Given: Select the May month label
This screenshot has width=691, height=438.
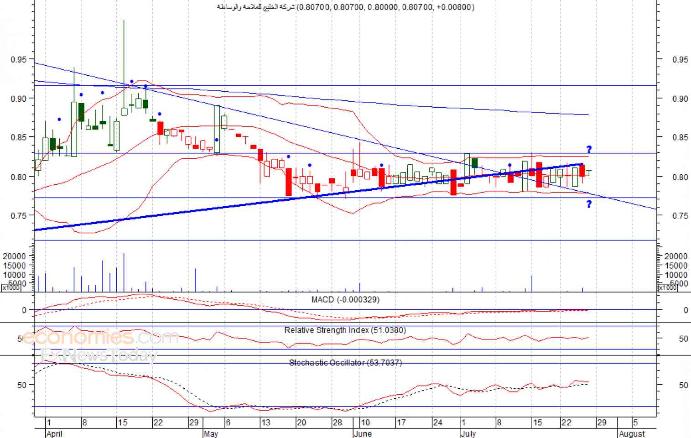Looking at the screenshot, I should point(211,433).
